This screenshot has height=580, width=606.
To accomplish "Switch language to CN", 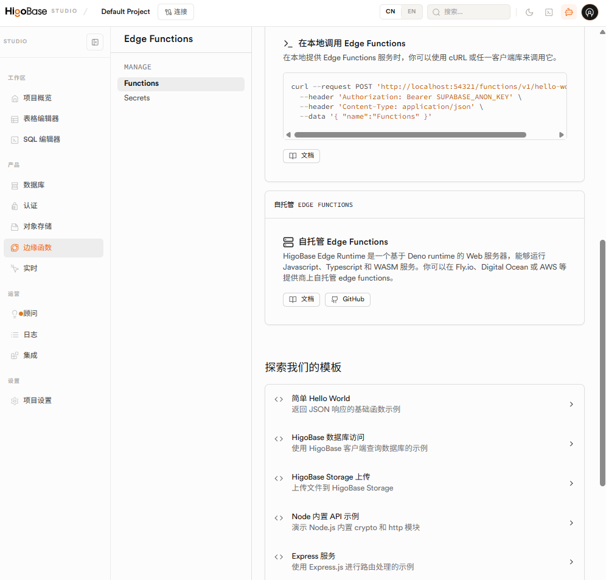I will [391, 12].
